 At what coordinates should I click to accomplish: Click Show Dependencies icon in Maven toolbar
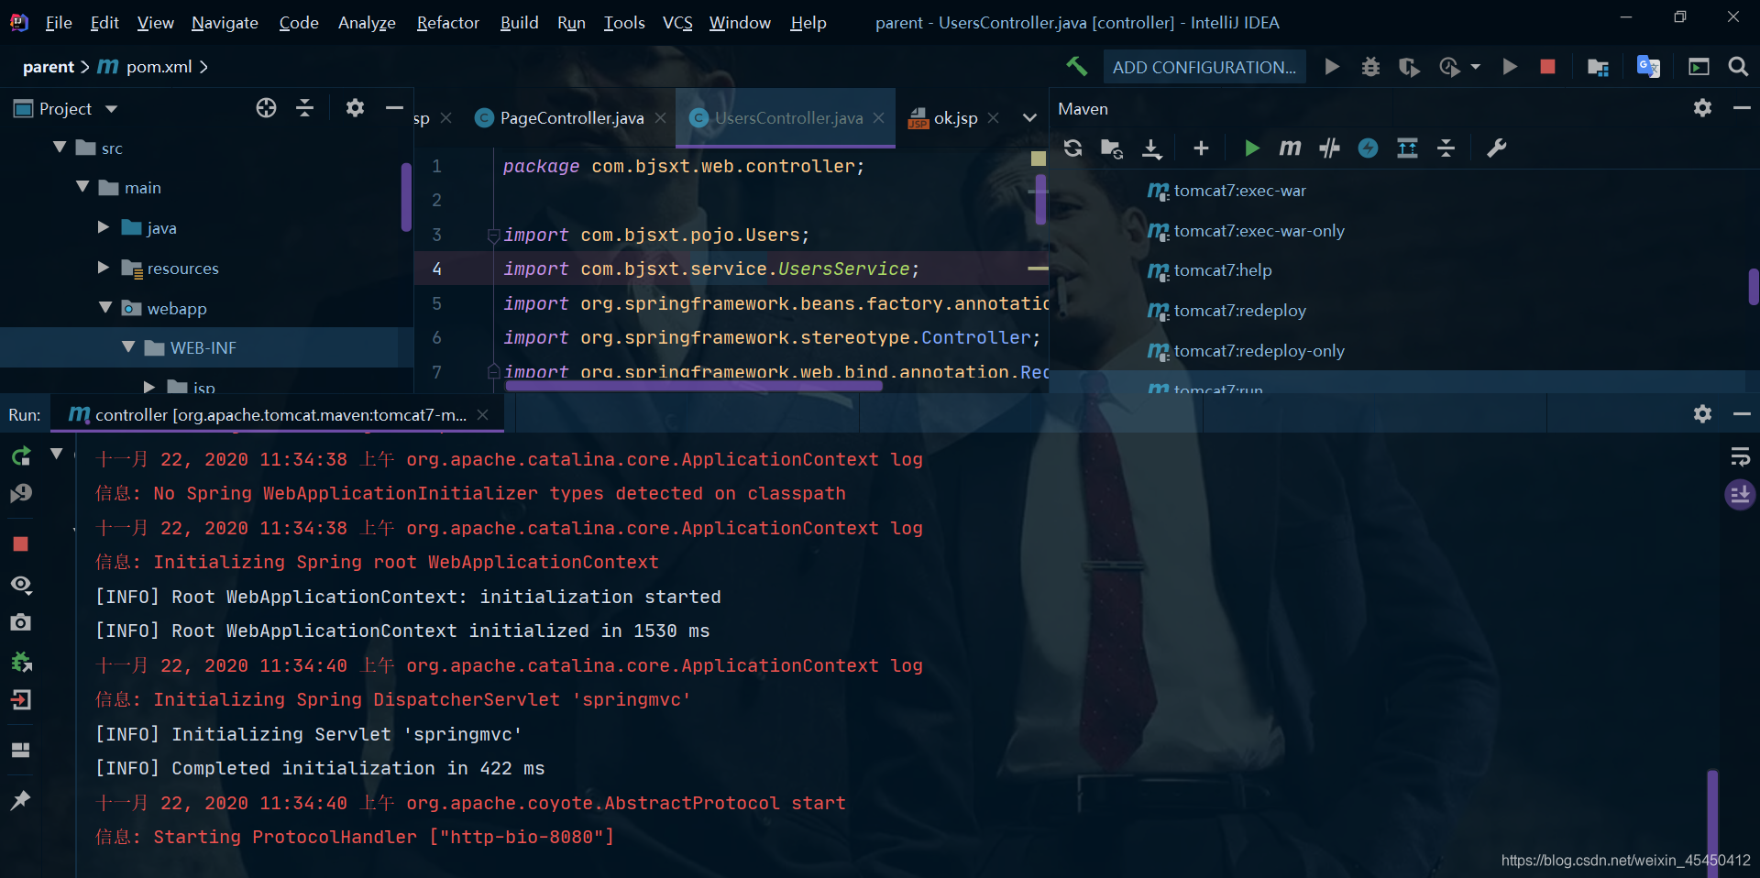coord(1407,148)
